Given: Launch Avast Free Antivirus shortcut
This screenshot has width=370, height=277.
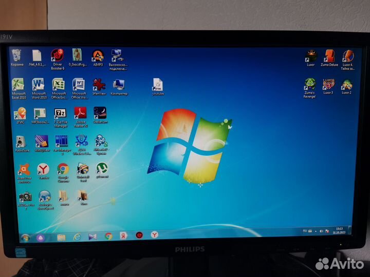Looking at the screenshot, I should tap(24, 173).
